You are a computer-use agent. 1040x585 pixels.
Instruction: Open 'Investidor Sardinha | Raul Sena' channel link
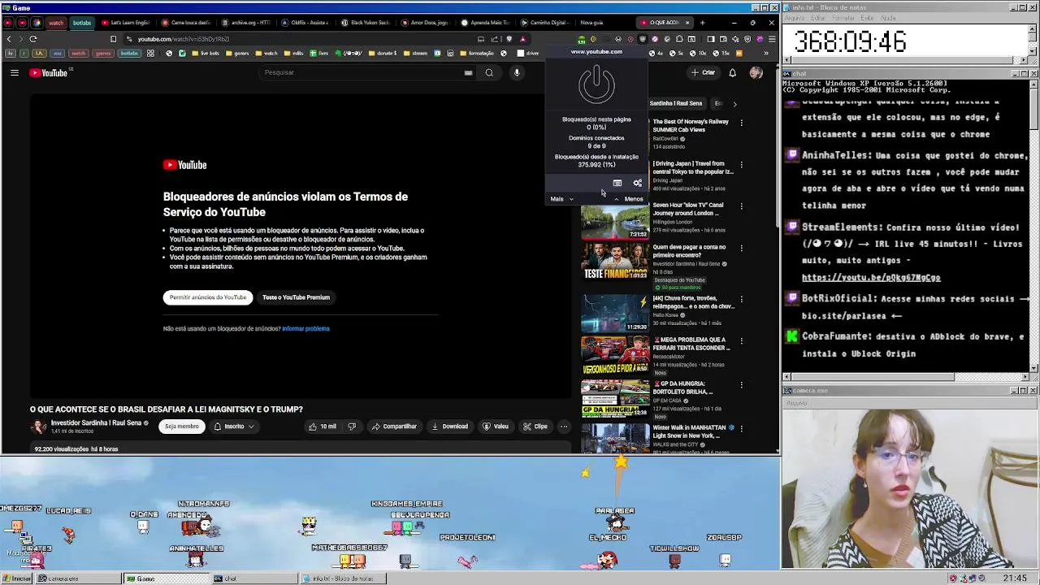(96, 423)
